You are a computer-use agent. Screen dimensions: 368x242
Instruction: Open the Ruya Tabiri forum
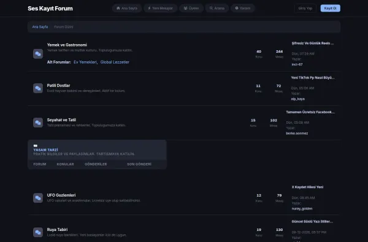pos(57,230)
